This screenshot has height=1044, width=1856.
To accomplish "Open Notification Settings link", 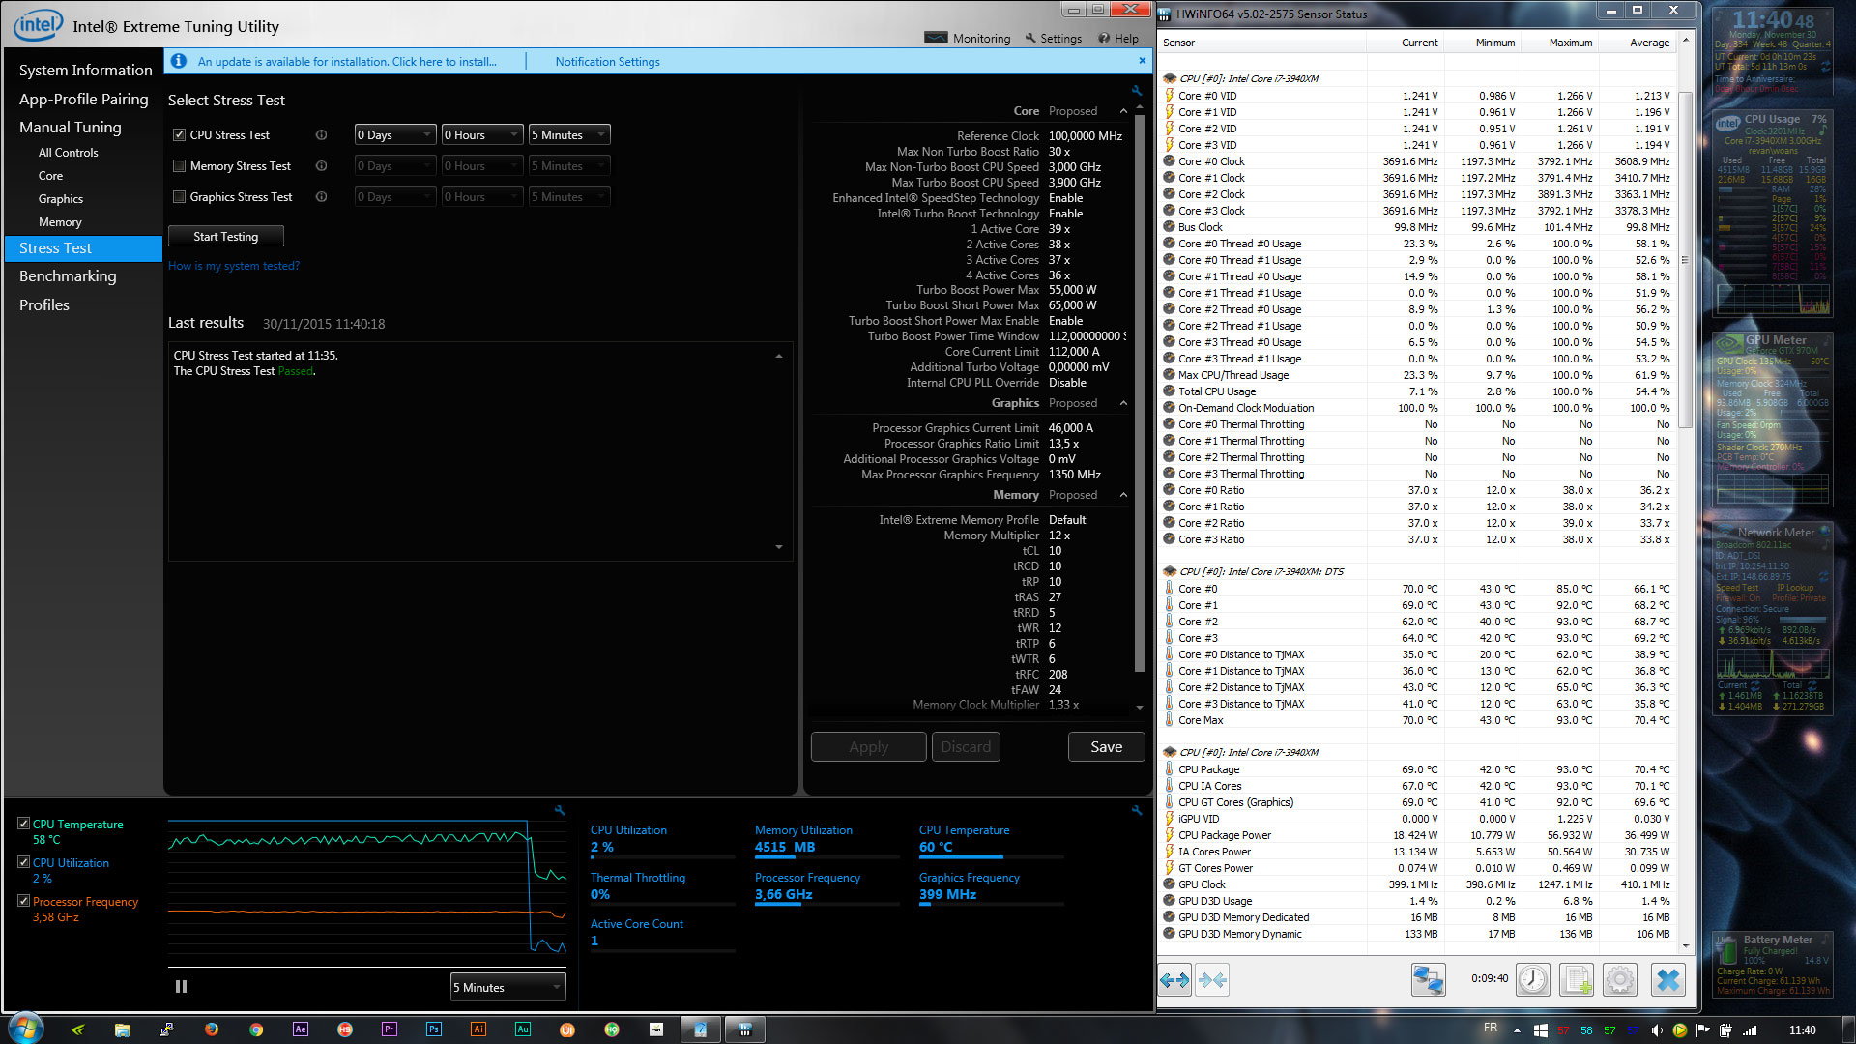I will (x=608, y=62).
